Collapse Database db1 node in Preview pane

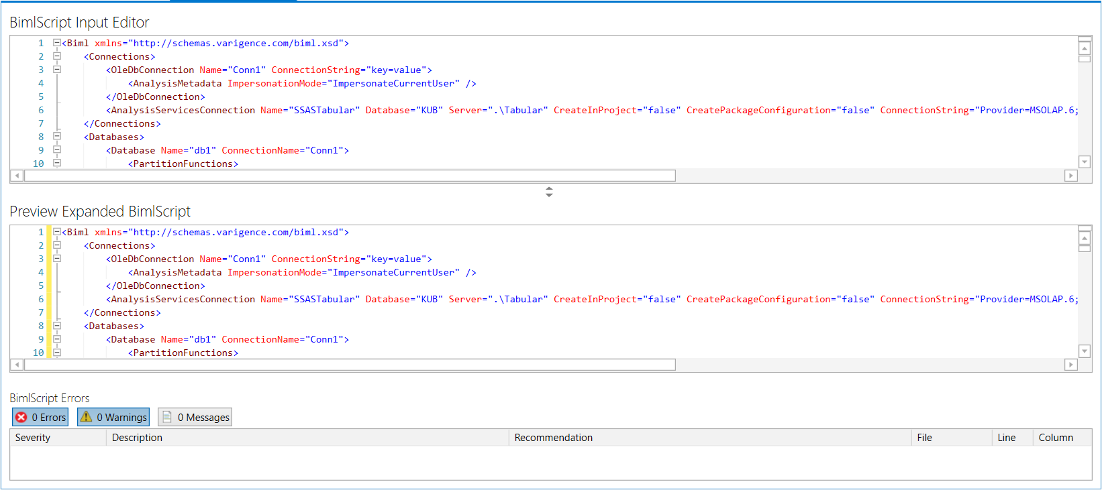[x=57, y=339]
